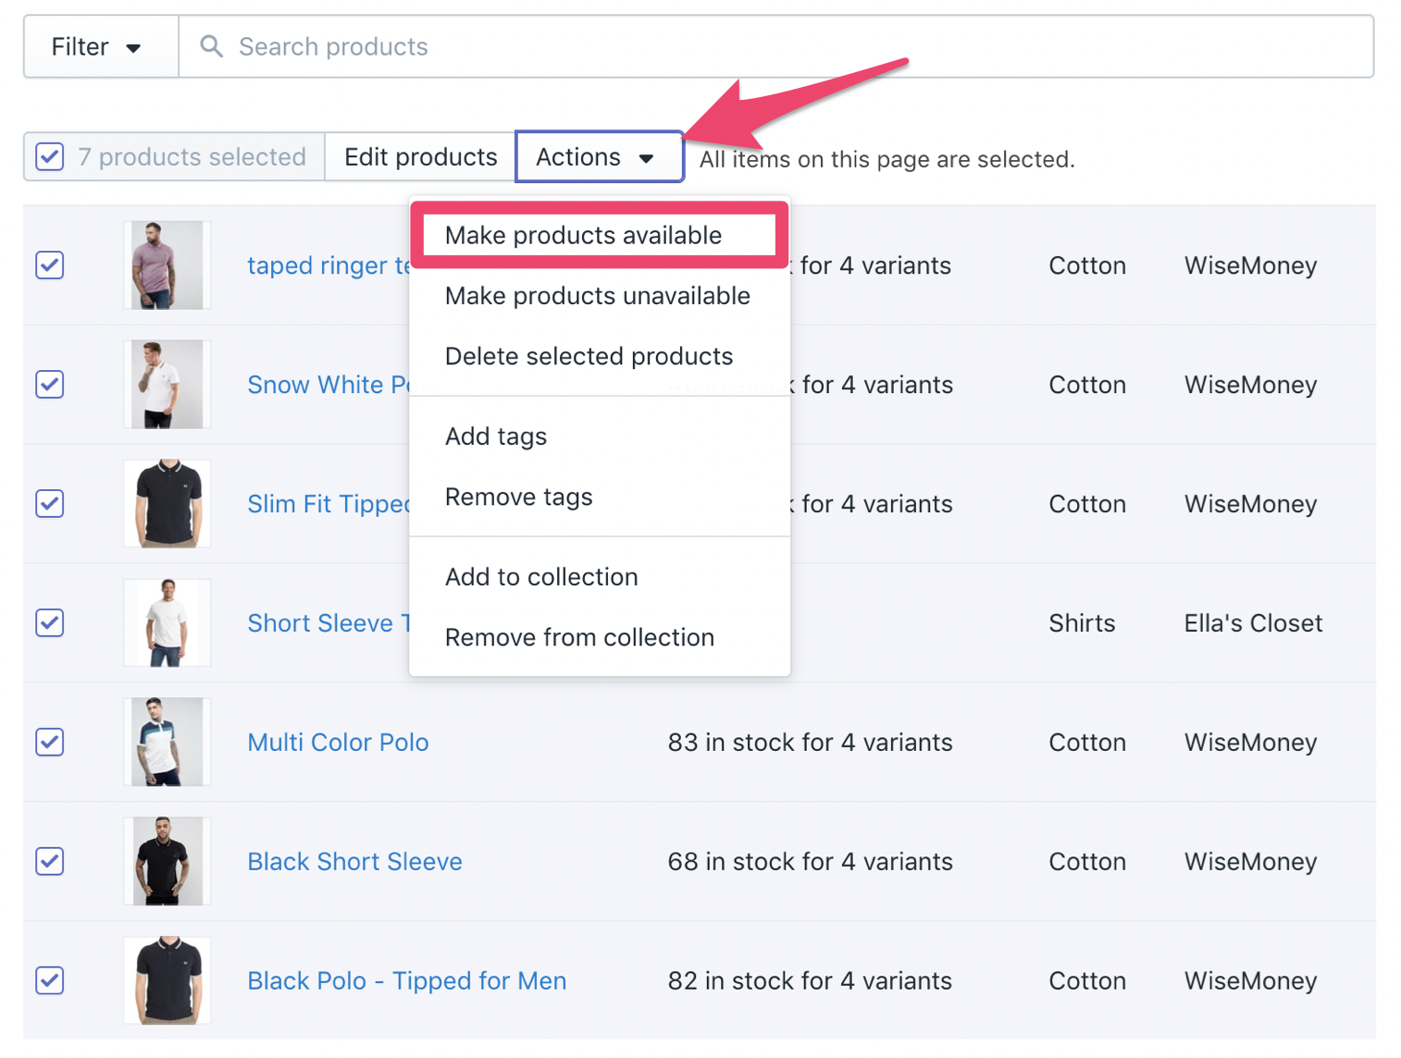The width and height of the screenshot is (1401, 1058).
Task: Open the Black Short Sleeve link
Action: pos(355,862)
